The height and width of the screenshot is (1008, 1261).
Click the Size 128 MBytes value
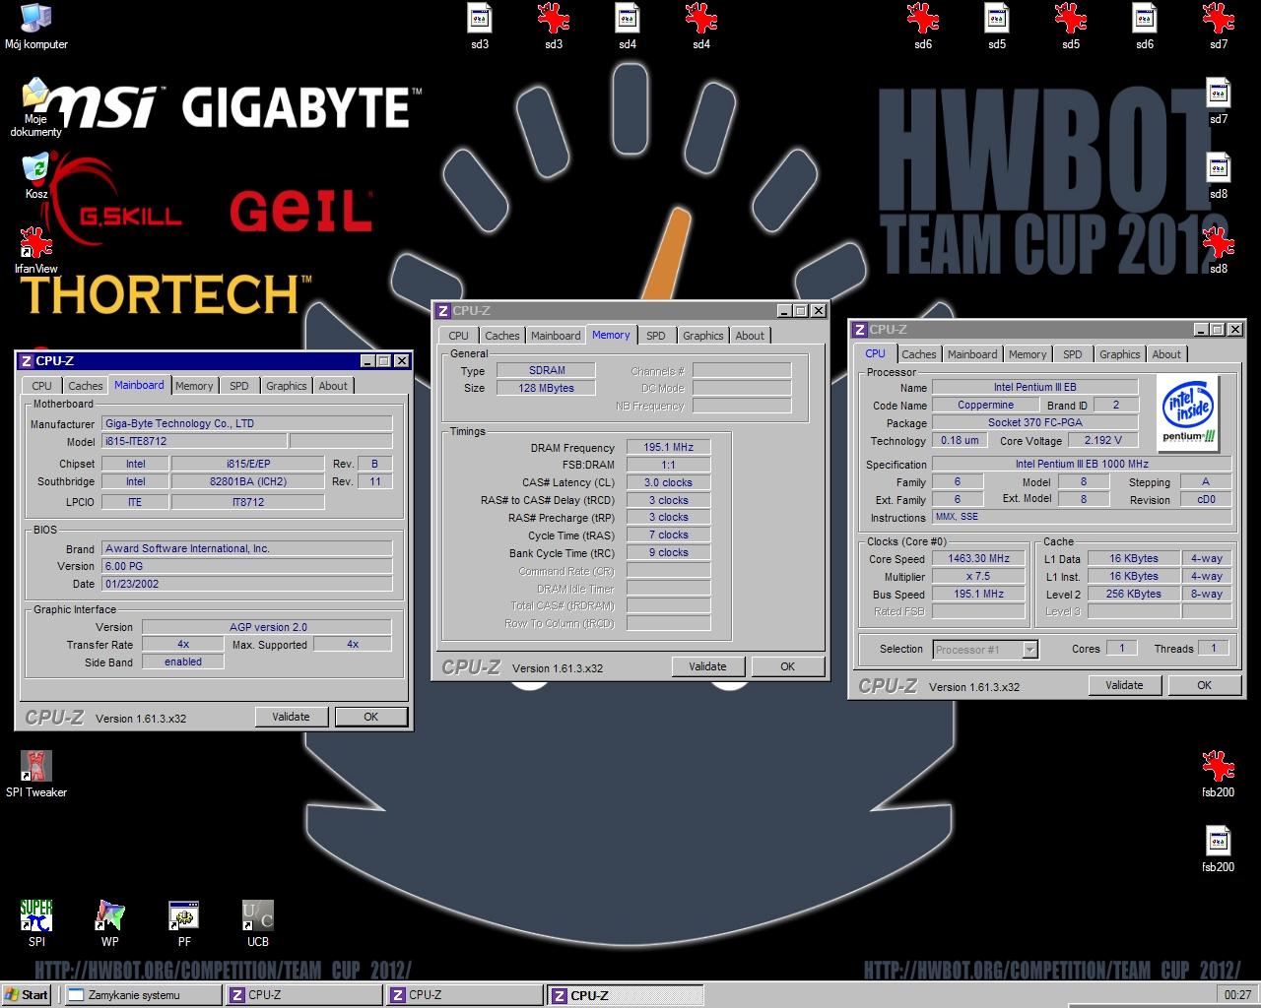[546, 388]
